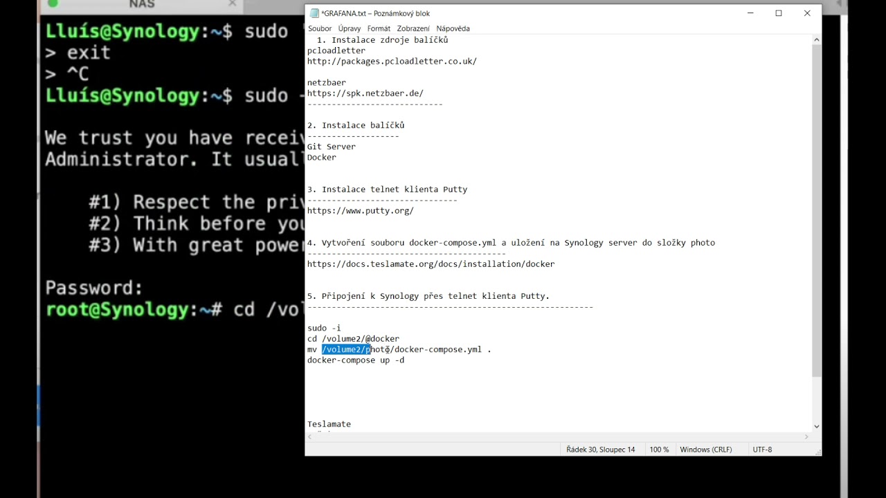Click the 'netzbaer' line

click(x=327, y=82)
